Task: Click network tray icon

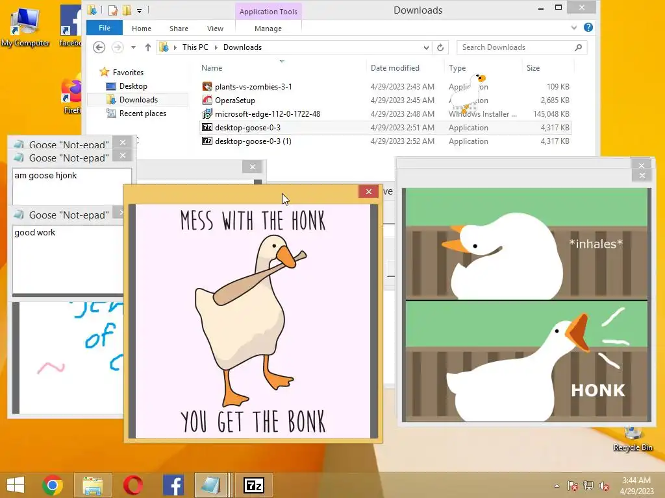Action: tap(588, 486)
